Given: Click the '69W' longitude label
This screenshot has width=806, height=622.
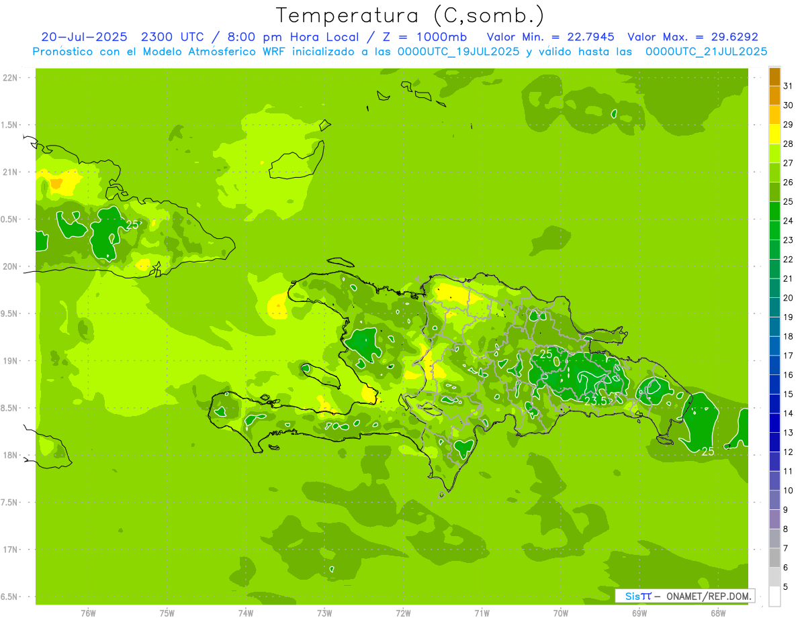Looking at the screenshot, I should pyautogui.click(x=639, y=613).
